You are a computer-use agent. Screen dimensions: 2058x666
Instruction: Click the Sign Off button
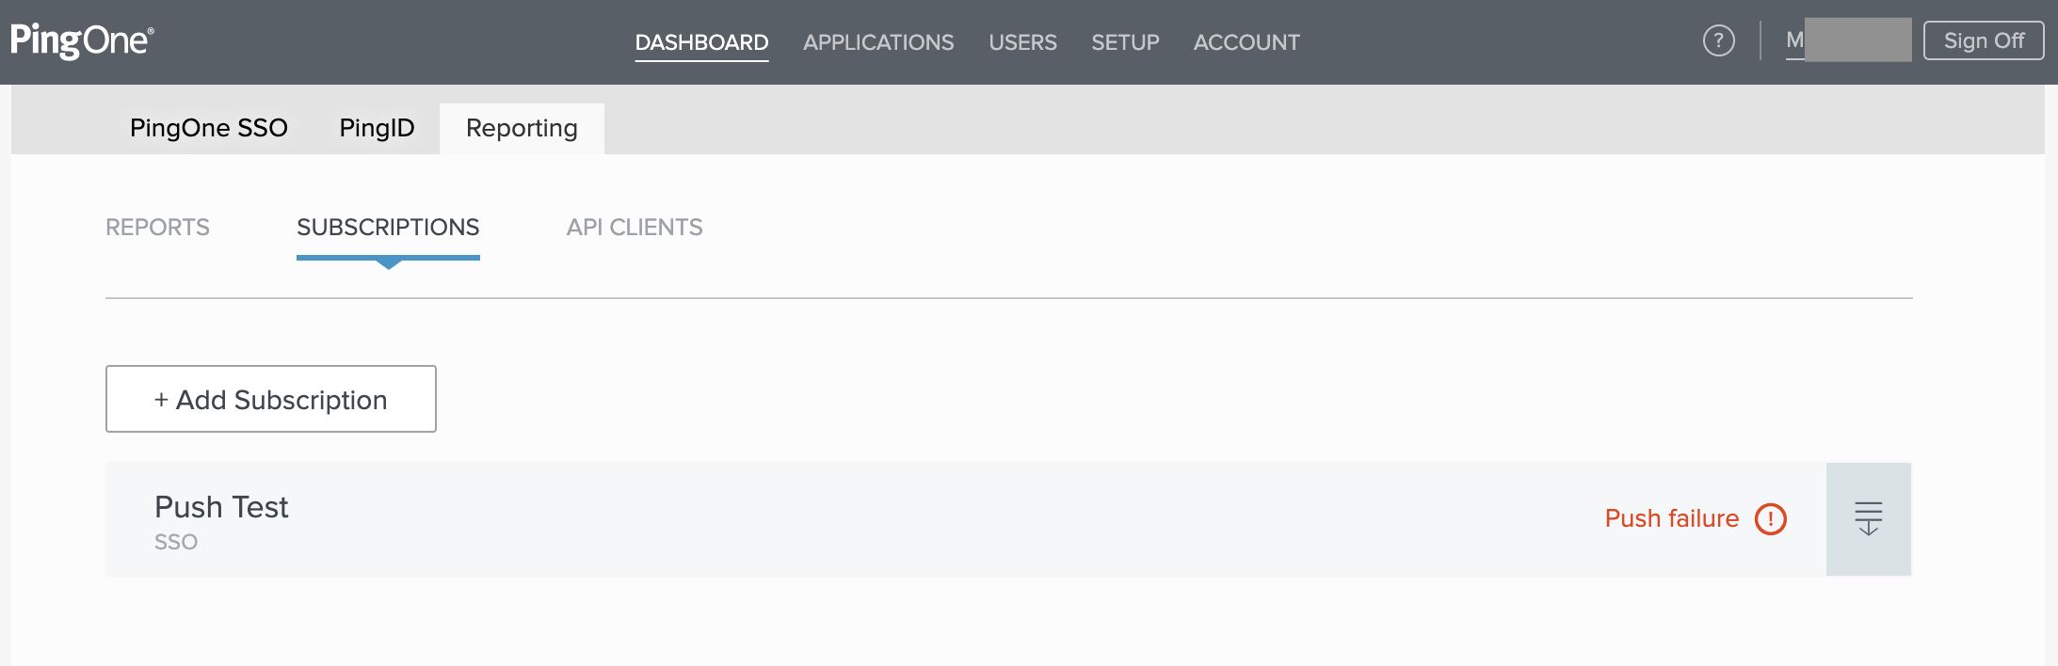coord(1983,40)
